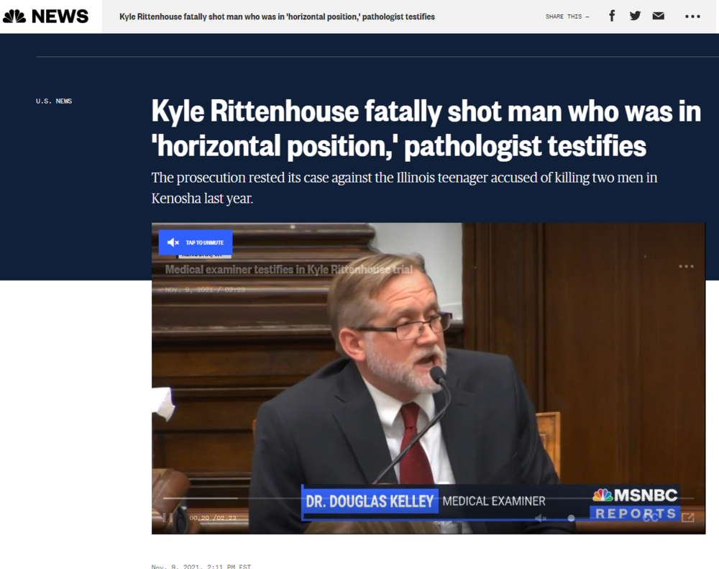Share article via email envelope icon
Viewport: 719px width, 569px height.
[x=658, y=16]
